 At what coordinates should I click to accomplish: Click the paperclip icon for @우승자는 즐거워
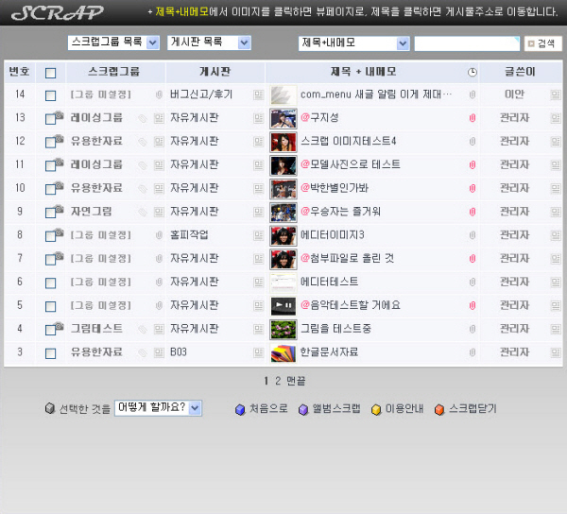coord(472,212)
